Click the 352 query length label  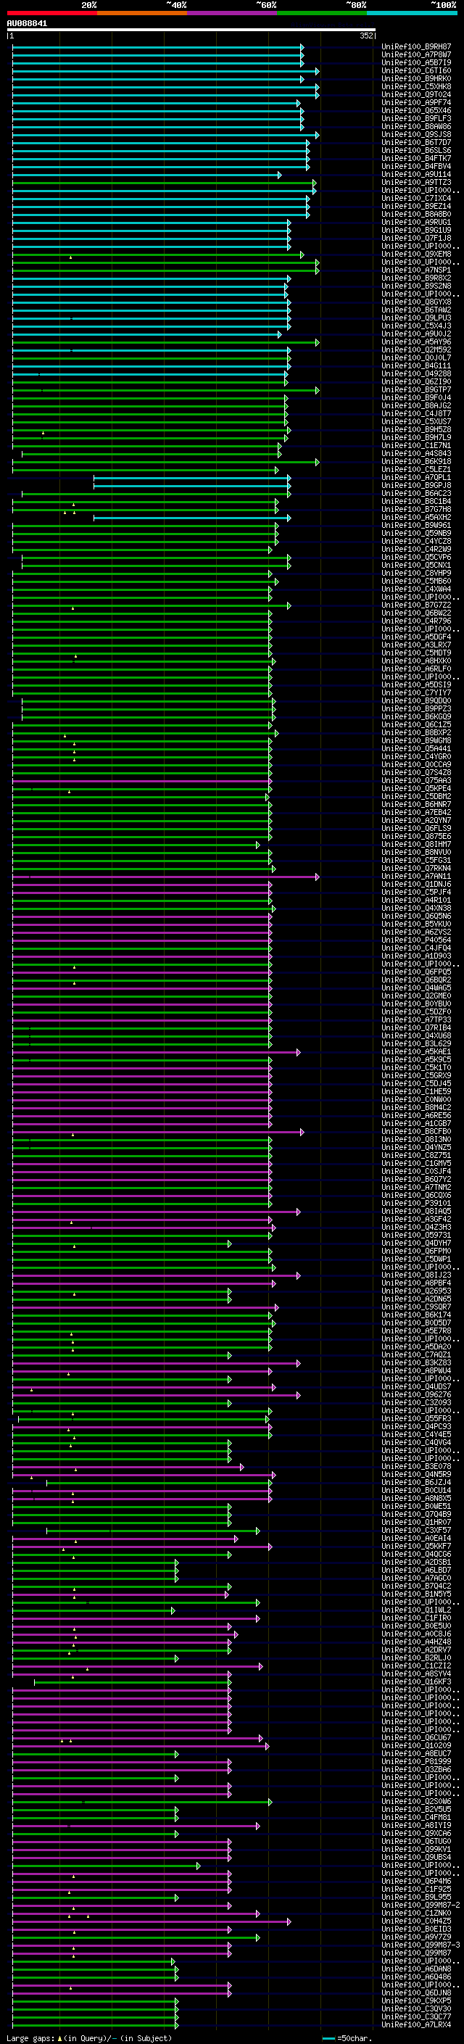click(366, 36)
